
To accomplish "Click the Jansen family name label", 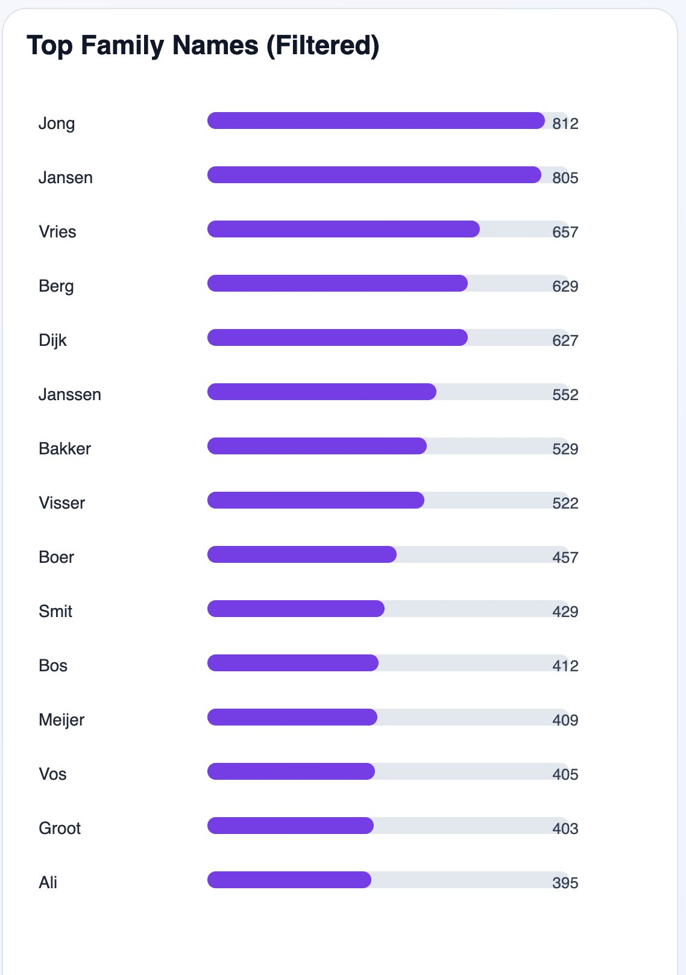I will (x=66, y=178).
